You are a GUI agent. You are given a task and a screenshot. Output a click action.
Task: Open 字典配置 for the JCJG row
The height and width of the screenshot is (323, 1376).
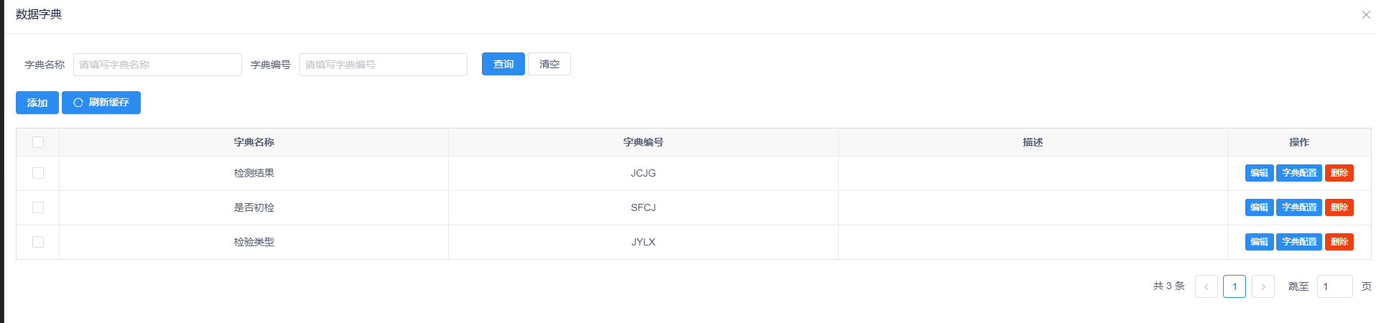[x=1298, y=173]
